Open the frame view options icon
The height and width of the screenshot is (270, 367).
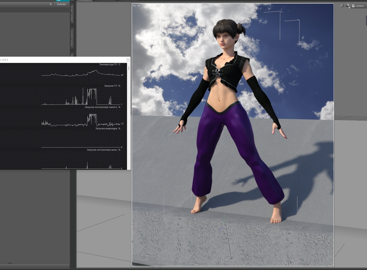pos(347,6)
